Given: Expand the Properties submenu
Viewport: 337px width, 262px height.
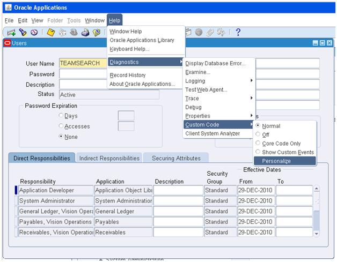Looking at the screenshot, I should tap(219, 116).
